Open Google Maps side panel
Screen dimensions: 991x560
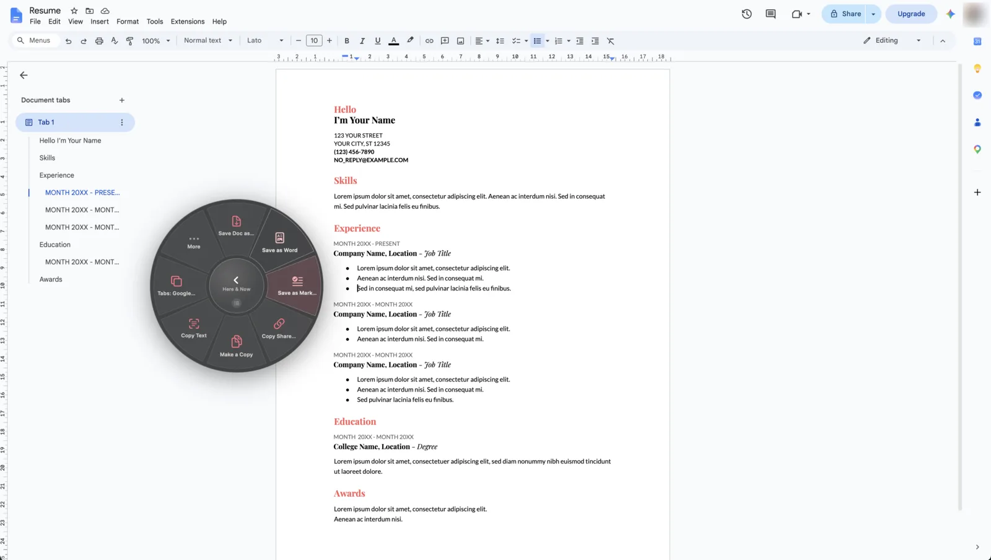(x=977, y=149)
